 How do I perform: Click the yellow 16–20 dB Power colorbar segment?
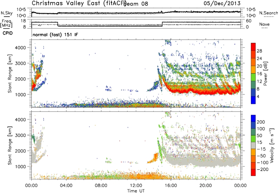pos(253,70)
